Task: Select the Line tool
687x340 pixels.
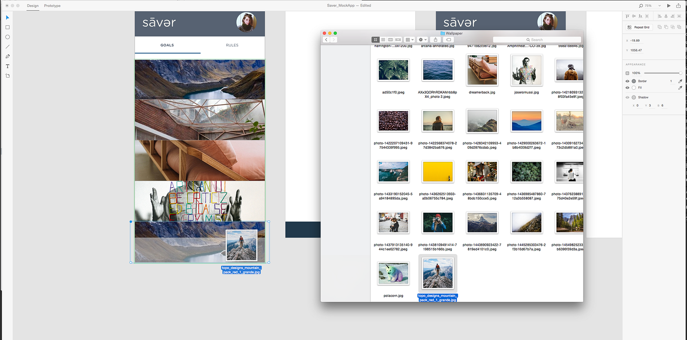Action: point(7,47)
